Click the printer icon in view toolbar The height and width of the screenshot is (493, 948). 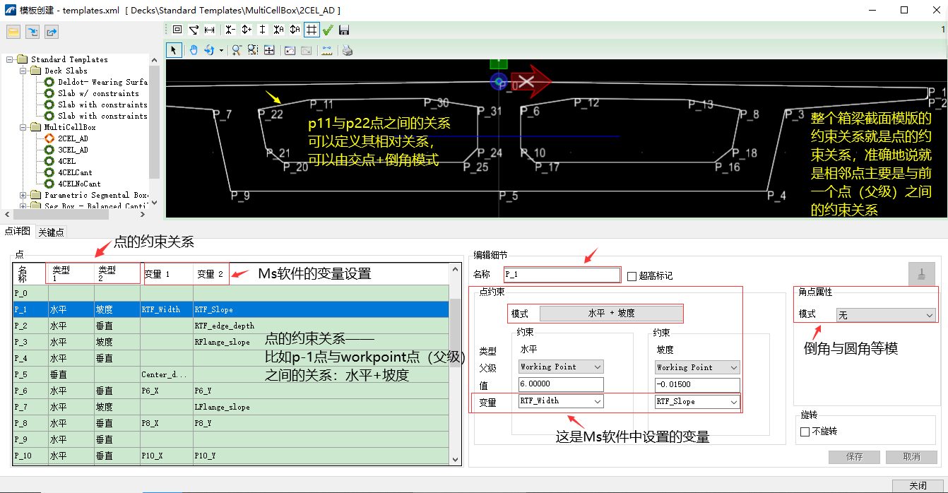coord(347,50)
